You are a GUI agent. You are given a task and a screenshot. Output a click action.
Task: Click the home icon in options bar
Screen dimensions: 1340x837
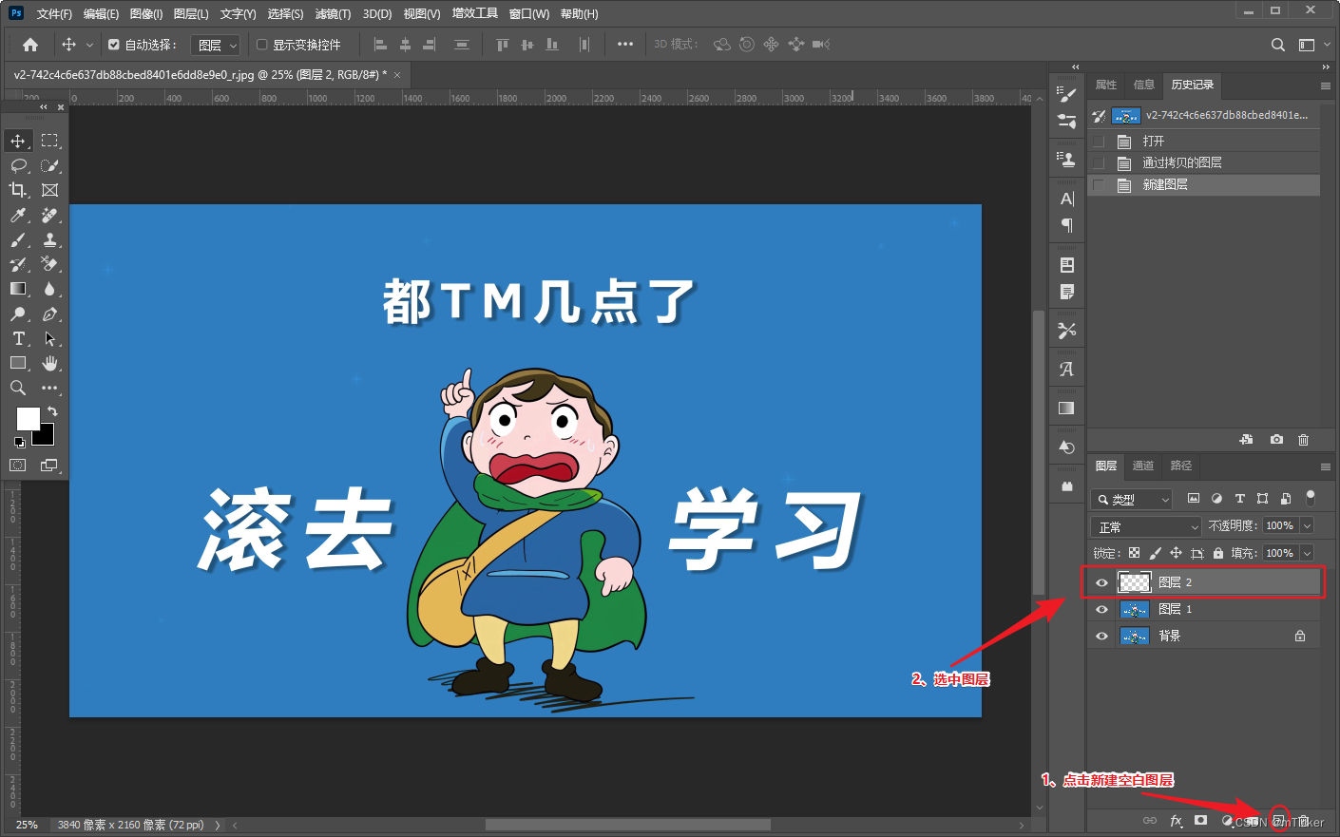30,45
